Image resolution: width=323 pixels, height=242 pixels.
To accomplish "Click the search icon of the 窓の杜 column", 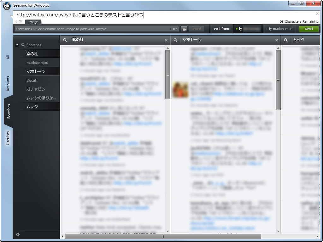I will click(x=65, y=40).
